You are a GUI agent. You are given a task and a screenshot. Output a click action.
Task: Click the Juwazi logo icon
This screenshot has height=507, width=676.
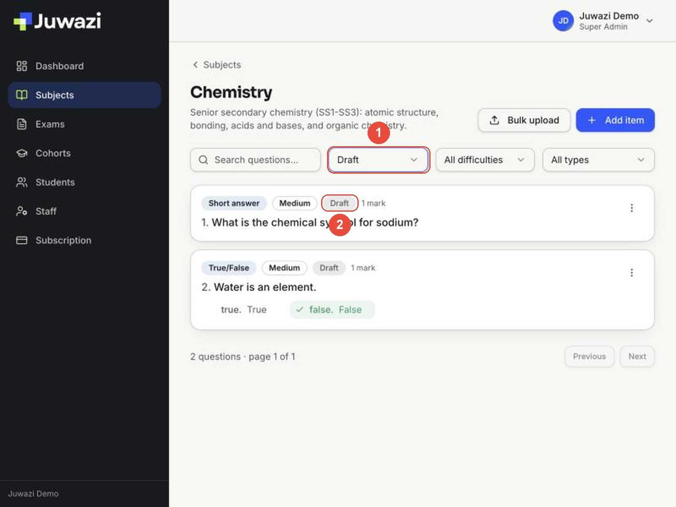coord(23,21)
